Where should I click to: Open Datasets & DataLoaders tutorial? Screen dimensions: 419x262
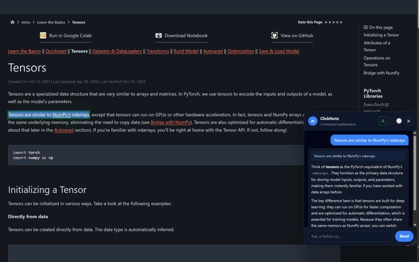(x=117, y=51)
